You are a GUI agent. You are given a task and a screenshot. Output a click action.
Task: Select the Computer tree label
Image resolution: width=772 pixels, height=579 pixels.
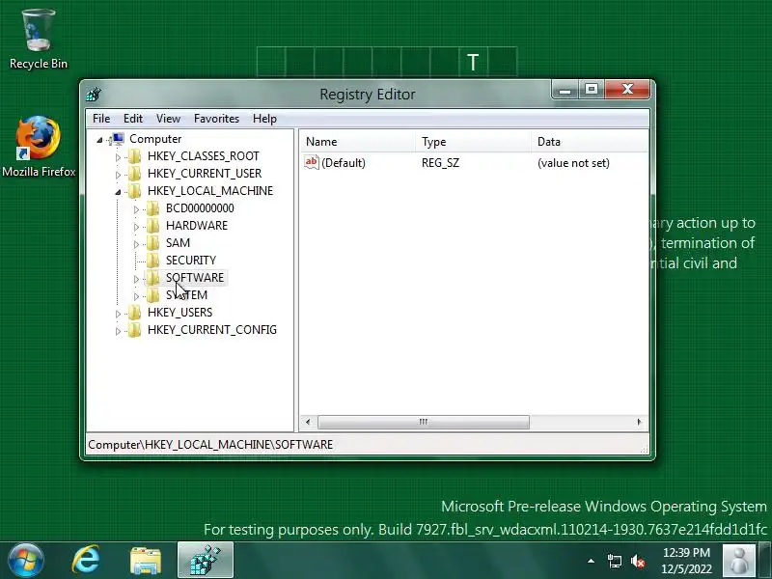click(x=155, y=139)
